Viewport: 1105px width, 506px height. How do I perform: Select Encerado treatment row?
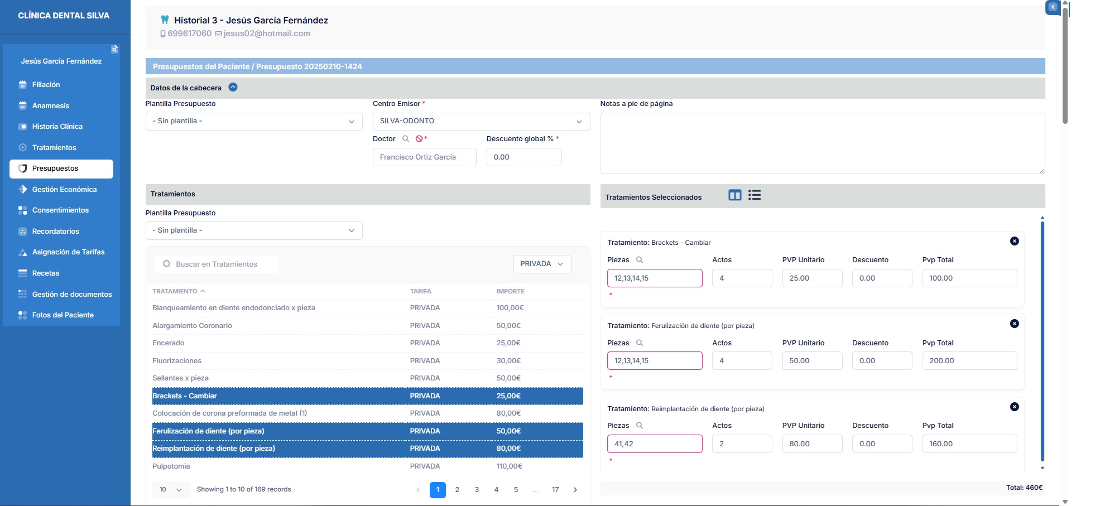coord(368,343)
